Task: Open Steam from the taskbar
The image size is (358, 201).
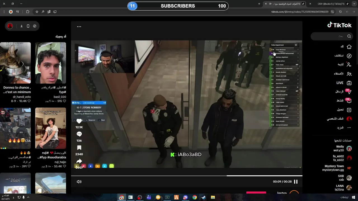Action: (x=204, y=197)
